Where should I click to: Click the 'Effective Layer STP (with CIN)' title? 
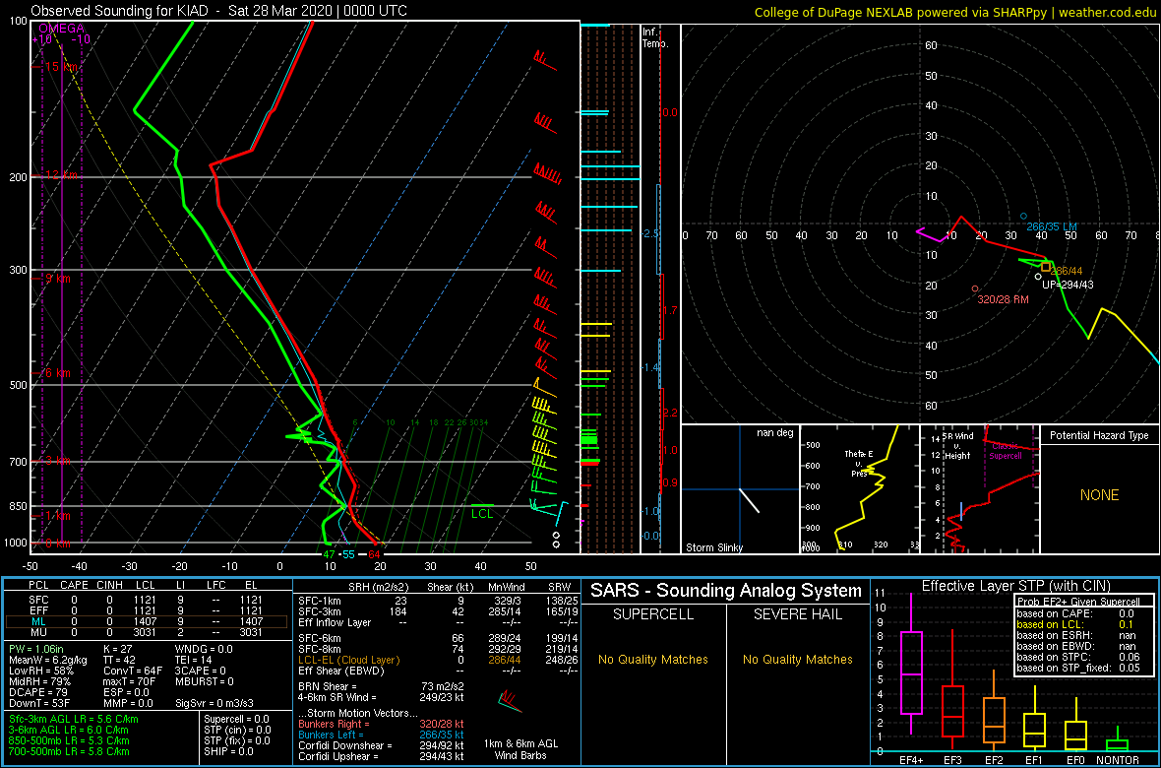[x=1014, y=587]
